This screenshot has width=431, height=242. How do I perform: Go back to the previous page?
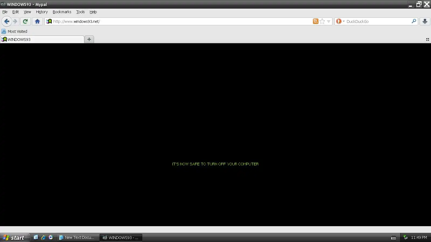click(7, 21)
